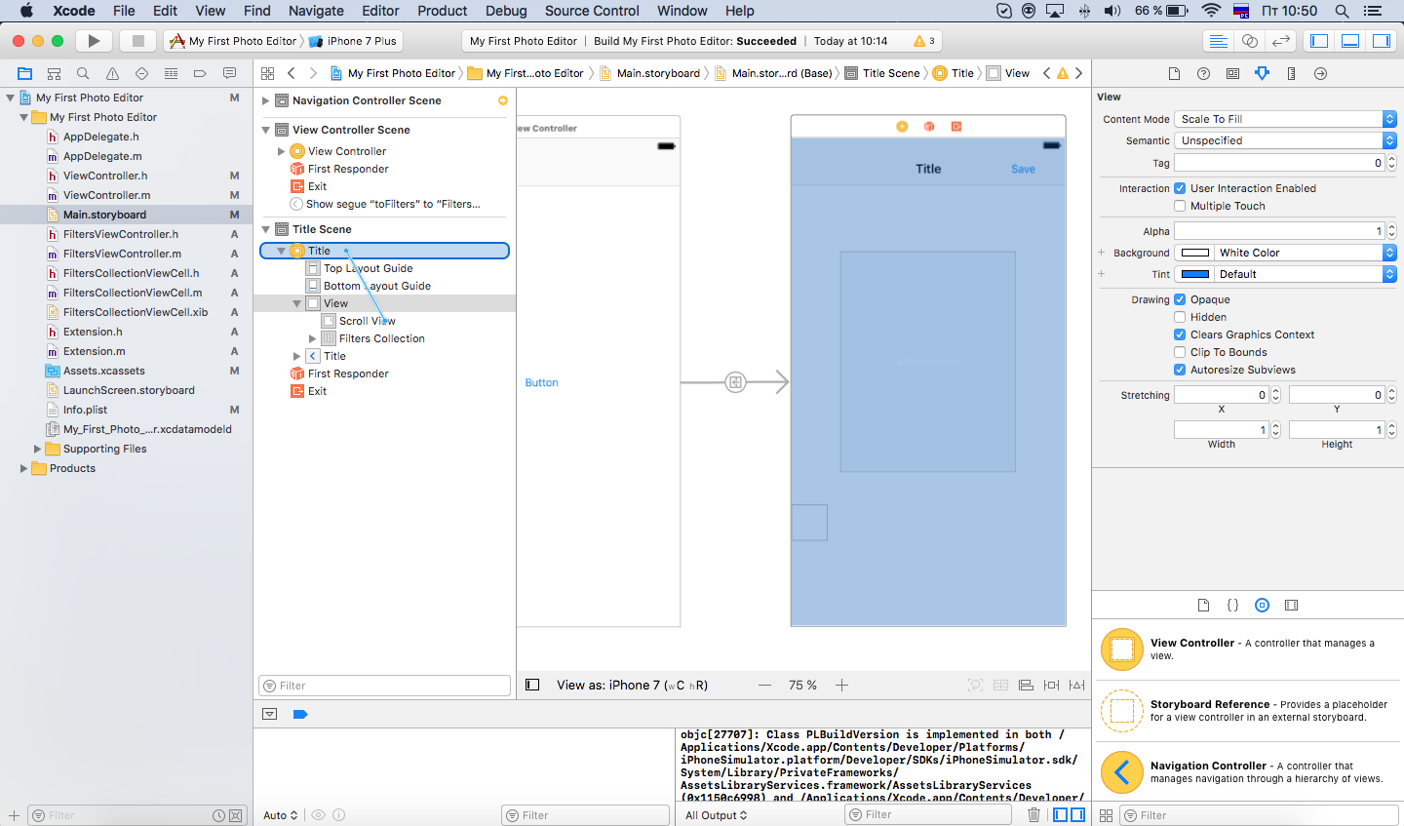The height and width of the screenshot is (826, 1404).
Task: Open the Navigate menu
Action: pyautogui.click(x=316, y=11)
